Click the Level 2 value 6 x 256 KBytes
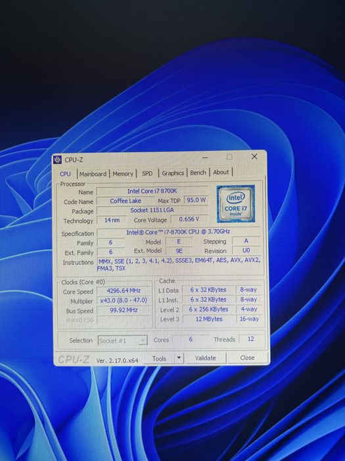This screenshot has height=461, width=345. tap(208, 310)
